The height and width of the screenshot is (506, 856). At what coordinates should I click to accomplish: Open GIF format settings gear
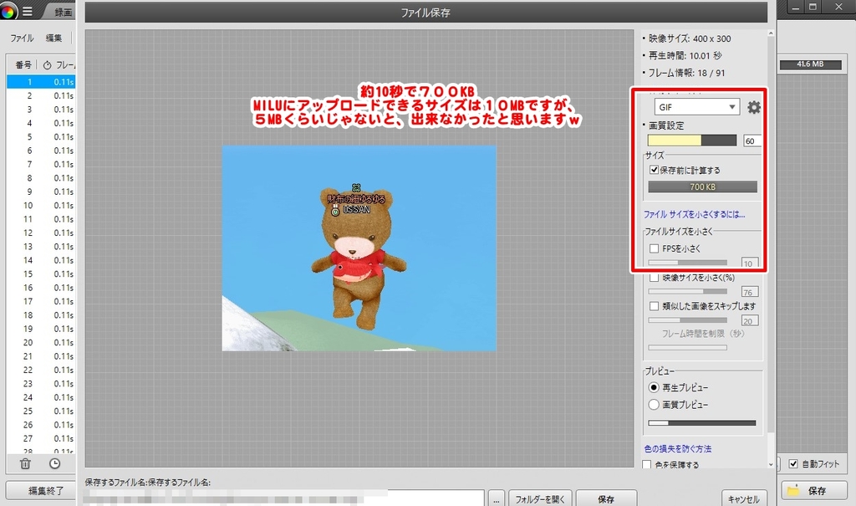click(x=754, y=107)
